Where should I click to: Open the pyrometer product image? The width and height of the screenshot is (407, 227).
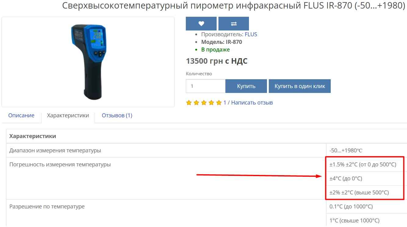click(88, 62)
